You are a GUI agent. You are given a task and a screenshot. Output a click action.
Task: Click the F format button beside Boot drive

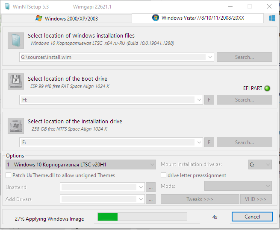(x=209, y=100)
